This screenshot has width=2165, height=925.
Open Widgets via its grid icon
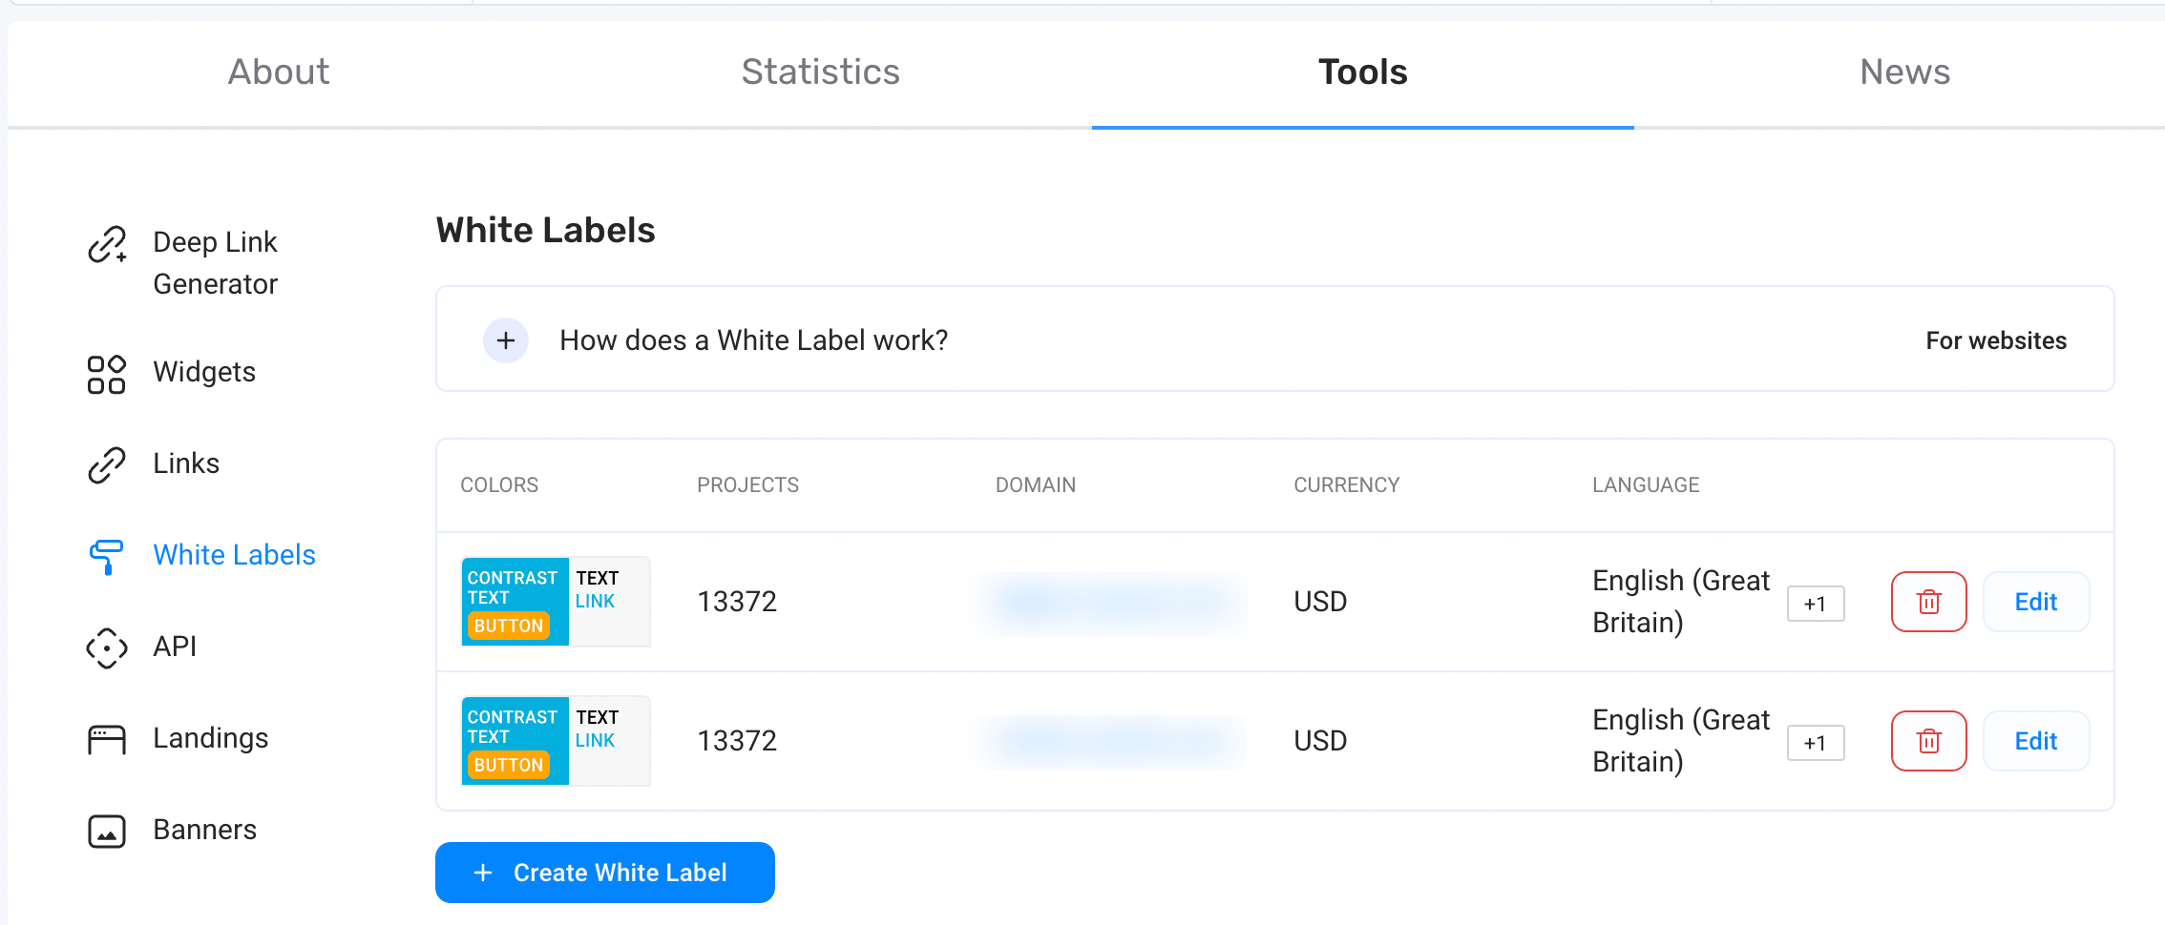pyautogui.click(x=107, y=374)
